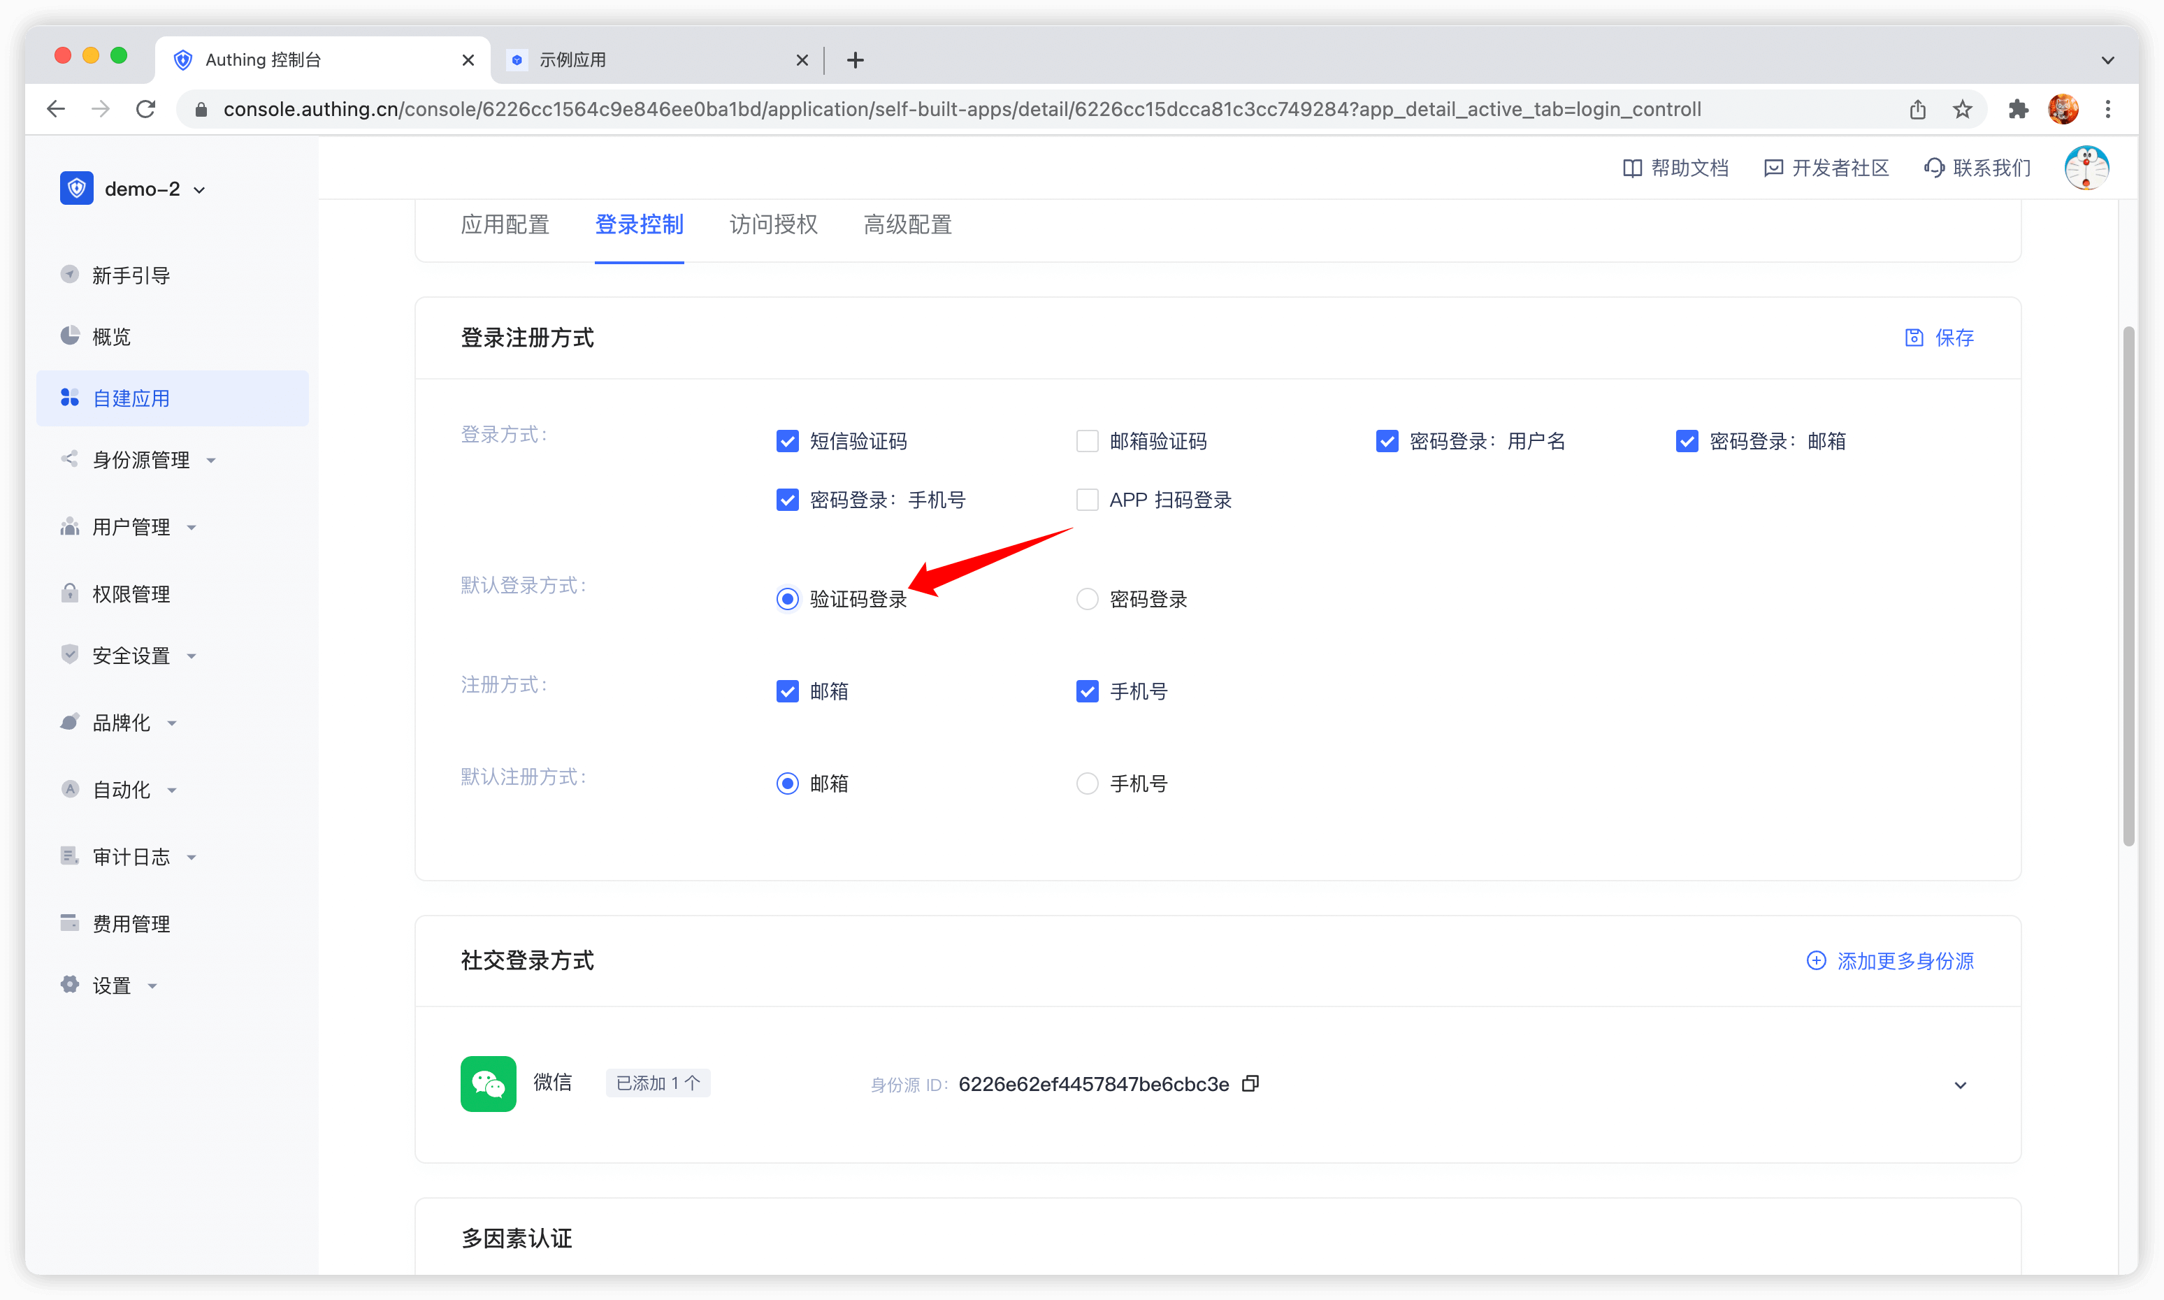This screenshot has width=2164, height=1300.
Task: Copy the WeChat identity source ID
Action: [x=1250, y=1083]
